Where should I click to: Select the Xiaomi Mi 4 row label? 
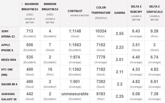(x=9, y=84)
